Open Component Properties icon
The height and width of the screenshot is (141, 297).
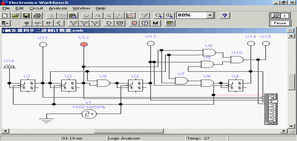145,16
